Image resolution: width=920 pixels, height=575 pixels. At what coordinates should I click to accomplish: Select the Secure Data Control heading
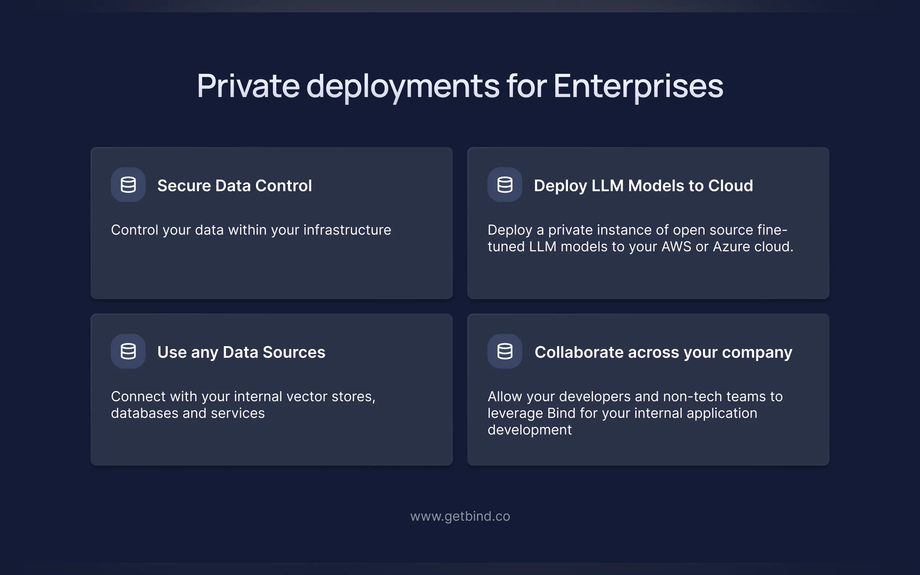click(x=234, y=186)
